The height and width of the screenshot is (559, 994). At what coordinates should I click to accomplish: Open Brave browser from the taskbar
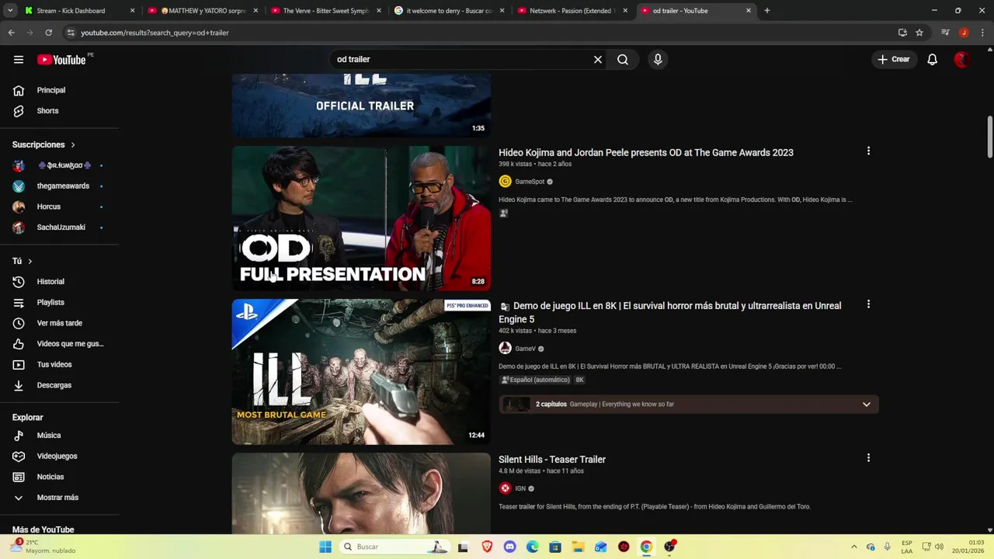[x=487, y=547]
